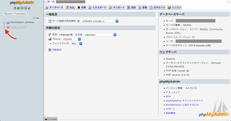Reload navigation panel with refresh icon
This screenshot has width=231, height=121.
[x=29, y=8]
